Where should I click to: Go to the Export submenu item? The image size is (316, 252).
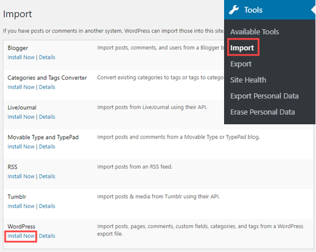(241, 64)
